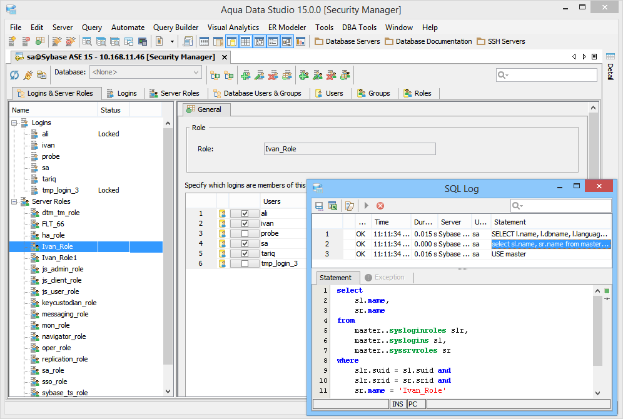623x419 pixels.
Task: Select the USE master log row
Action: pyautogui.click(x=509, y=254)
